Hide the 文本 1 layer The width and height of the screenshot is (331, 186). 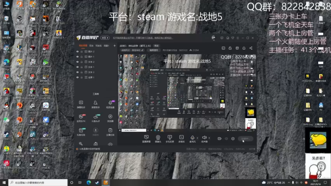(x=77, y=67)
